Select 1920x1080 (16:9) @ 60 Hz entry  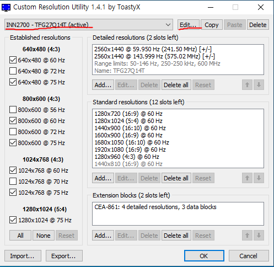coord(130,149)
